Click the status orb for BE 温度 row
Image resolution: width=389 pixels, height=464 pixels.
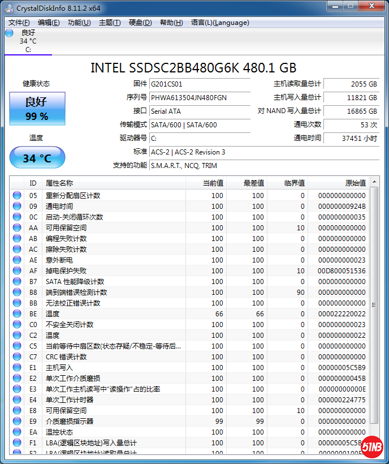coord(17,314)
